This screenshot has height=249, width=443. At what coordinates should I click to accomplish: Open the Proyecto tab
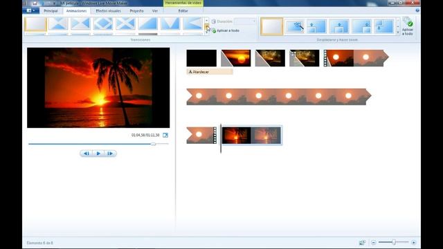click(137, 11)
